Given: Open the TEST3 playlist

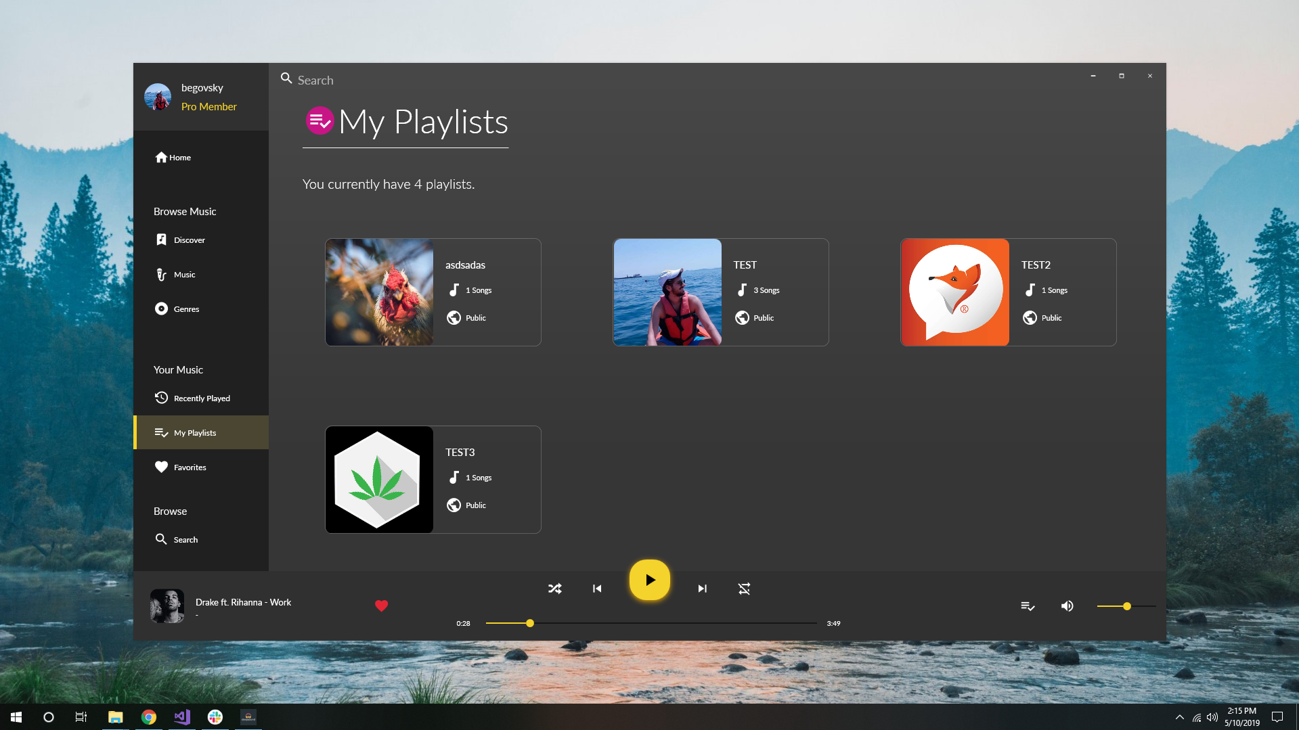Looking at the screenshot, I should pos(433,479).
